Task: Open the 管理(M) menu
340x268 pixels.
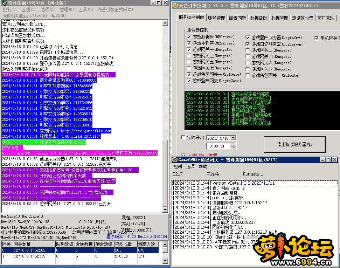Action: tap(67, 9)
